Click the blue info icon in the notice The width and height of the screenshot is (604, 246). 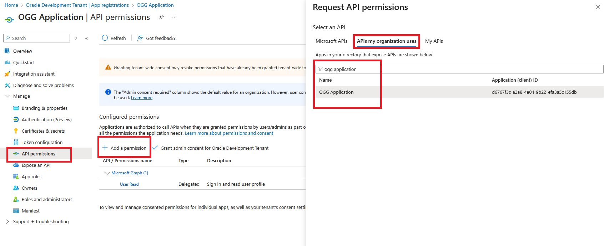[108, 92]
